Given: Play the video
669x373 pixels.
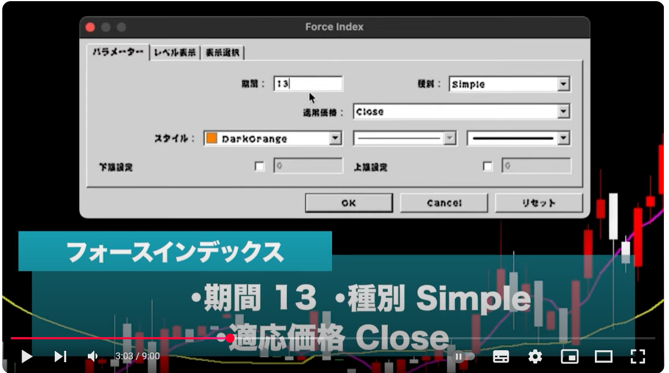Looking at the screenshot, I should pyautogui.click(x=26, y=356).
